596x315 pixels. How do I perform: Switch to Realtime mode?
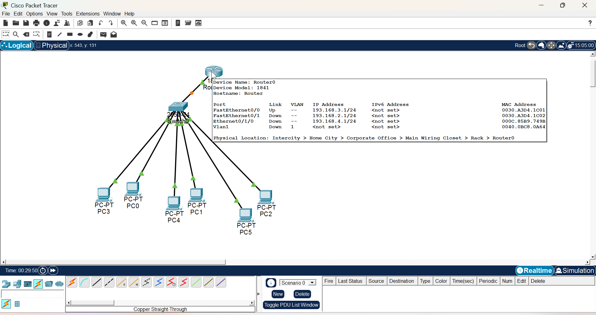535,270
